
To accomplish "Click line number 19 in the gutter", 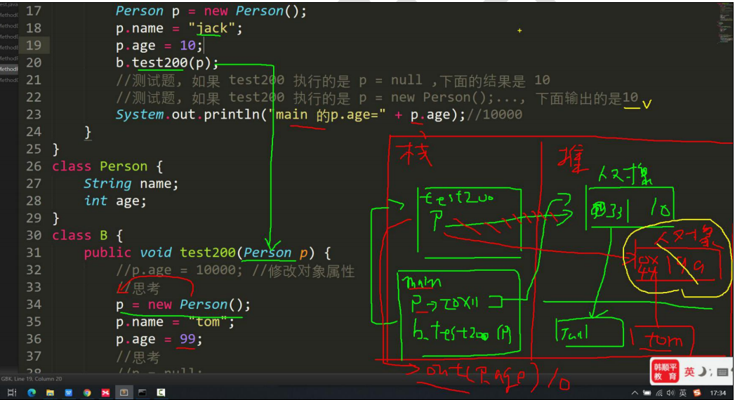I will tap(33, 46).
